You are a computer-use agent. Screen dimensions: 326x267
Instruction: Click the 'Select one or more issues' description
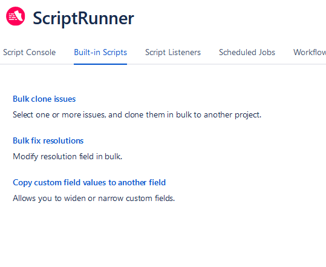coord(137,114)
